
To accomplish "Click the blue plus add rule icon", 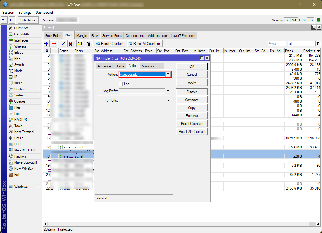I will coord(46,44).
